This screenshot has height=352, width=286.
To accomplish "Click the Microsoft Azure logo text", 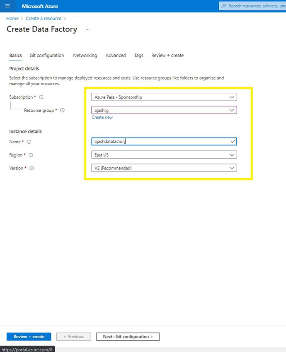I will pos(40,6).
